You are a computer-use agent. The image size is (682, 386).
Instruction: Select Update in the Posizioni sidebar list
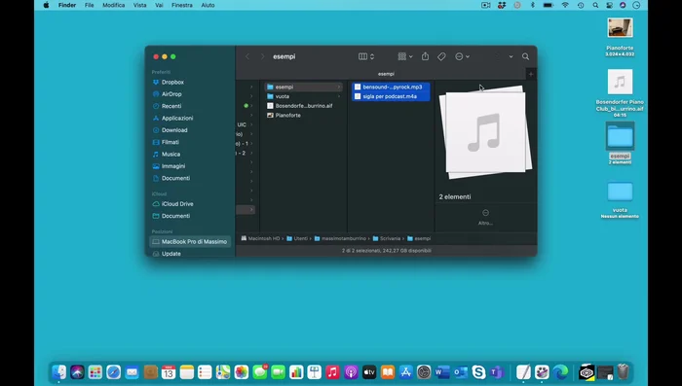click(x=170, y=254)
